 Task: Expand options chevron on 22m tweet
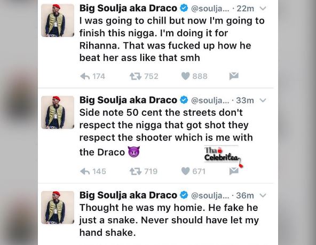263,9
